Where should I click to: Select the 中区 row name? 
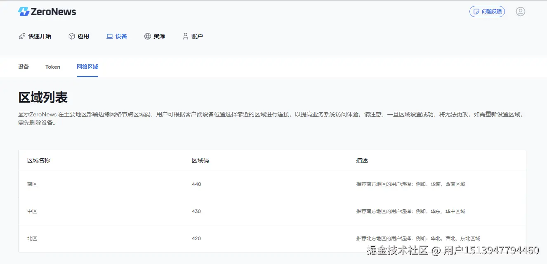(x=32, y=211)
